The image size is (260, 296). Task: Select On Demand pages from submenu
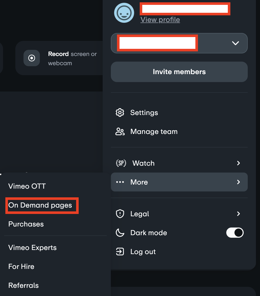(40, 205)
